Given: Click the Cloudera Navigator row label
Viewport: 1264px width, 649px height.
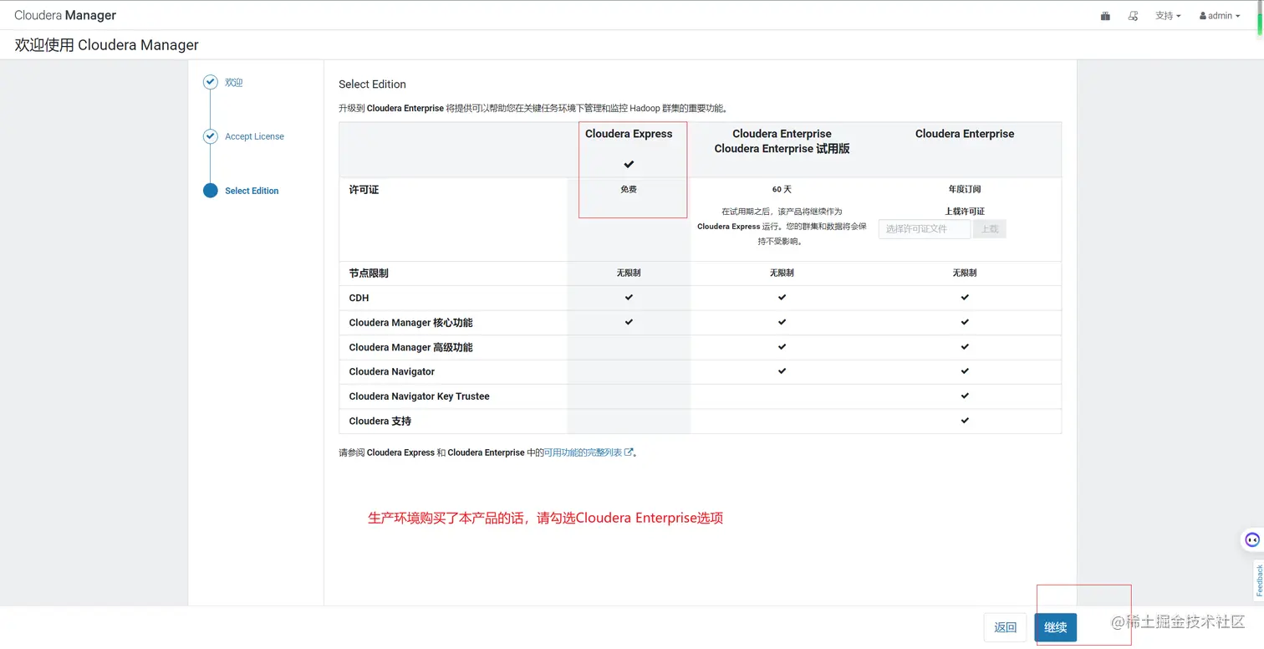Looking at the screenshot, I should [391, 371].
